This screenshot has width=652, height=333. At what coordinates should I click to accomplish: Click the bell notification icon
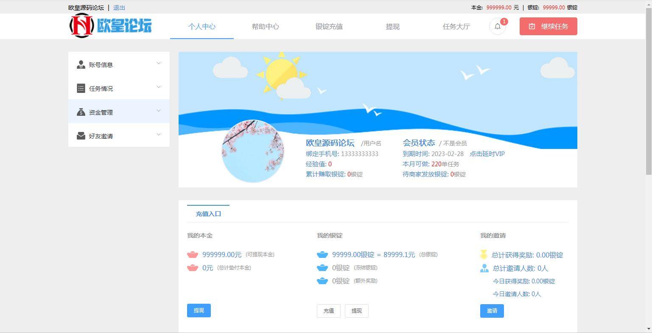pyautogui.click(x=497, y=26)
